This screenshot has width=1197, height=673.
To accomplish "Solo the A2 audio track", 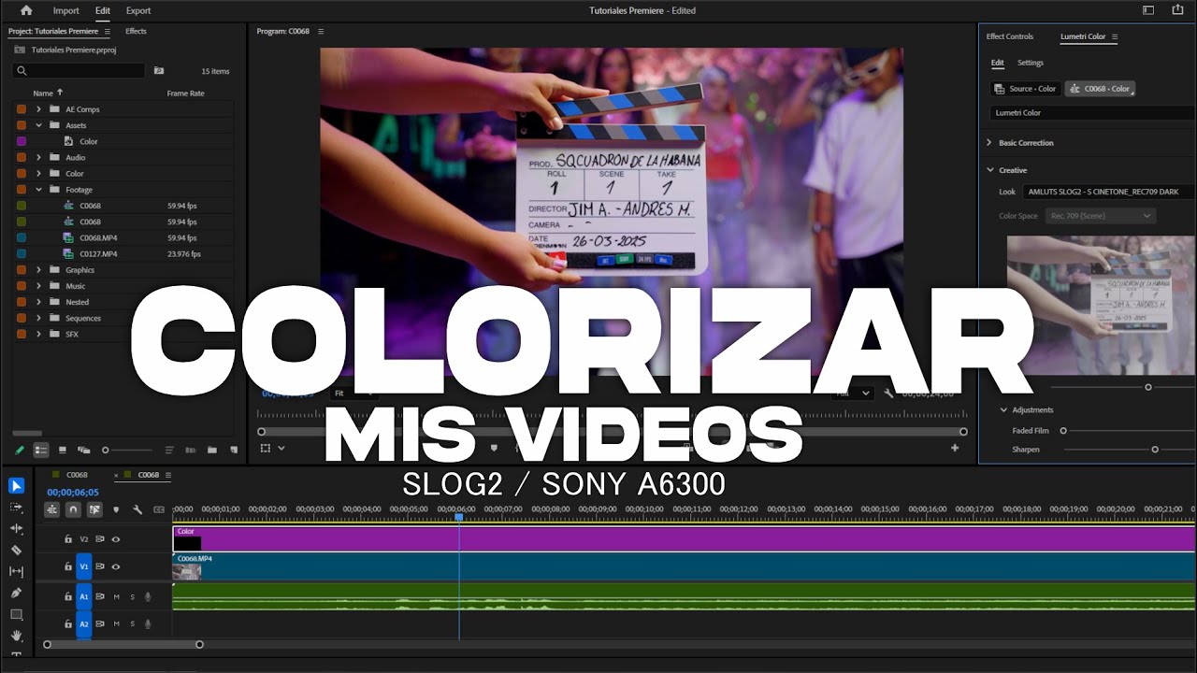I will click(132, 623).
